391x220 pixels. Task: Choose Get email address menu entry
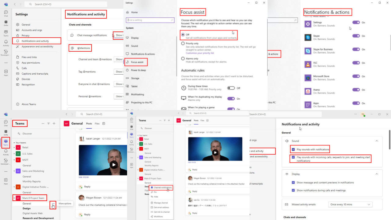coord(162,207)
